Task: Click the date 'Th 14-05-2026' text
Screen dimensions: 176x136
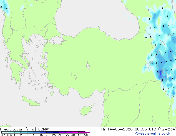Action: 117,129
